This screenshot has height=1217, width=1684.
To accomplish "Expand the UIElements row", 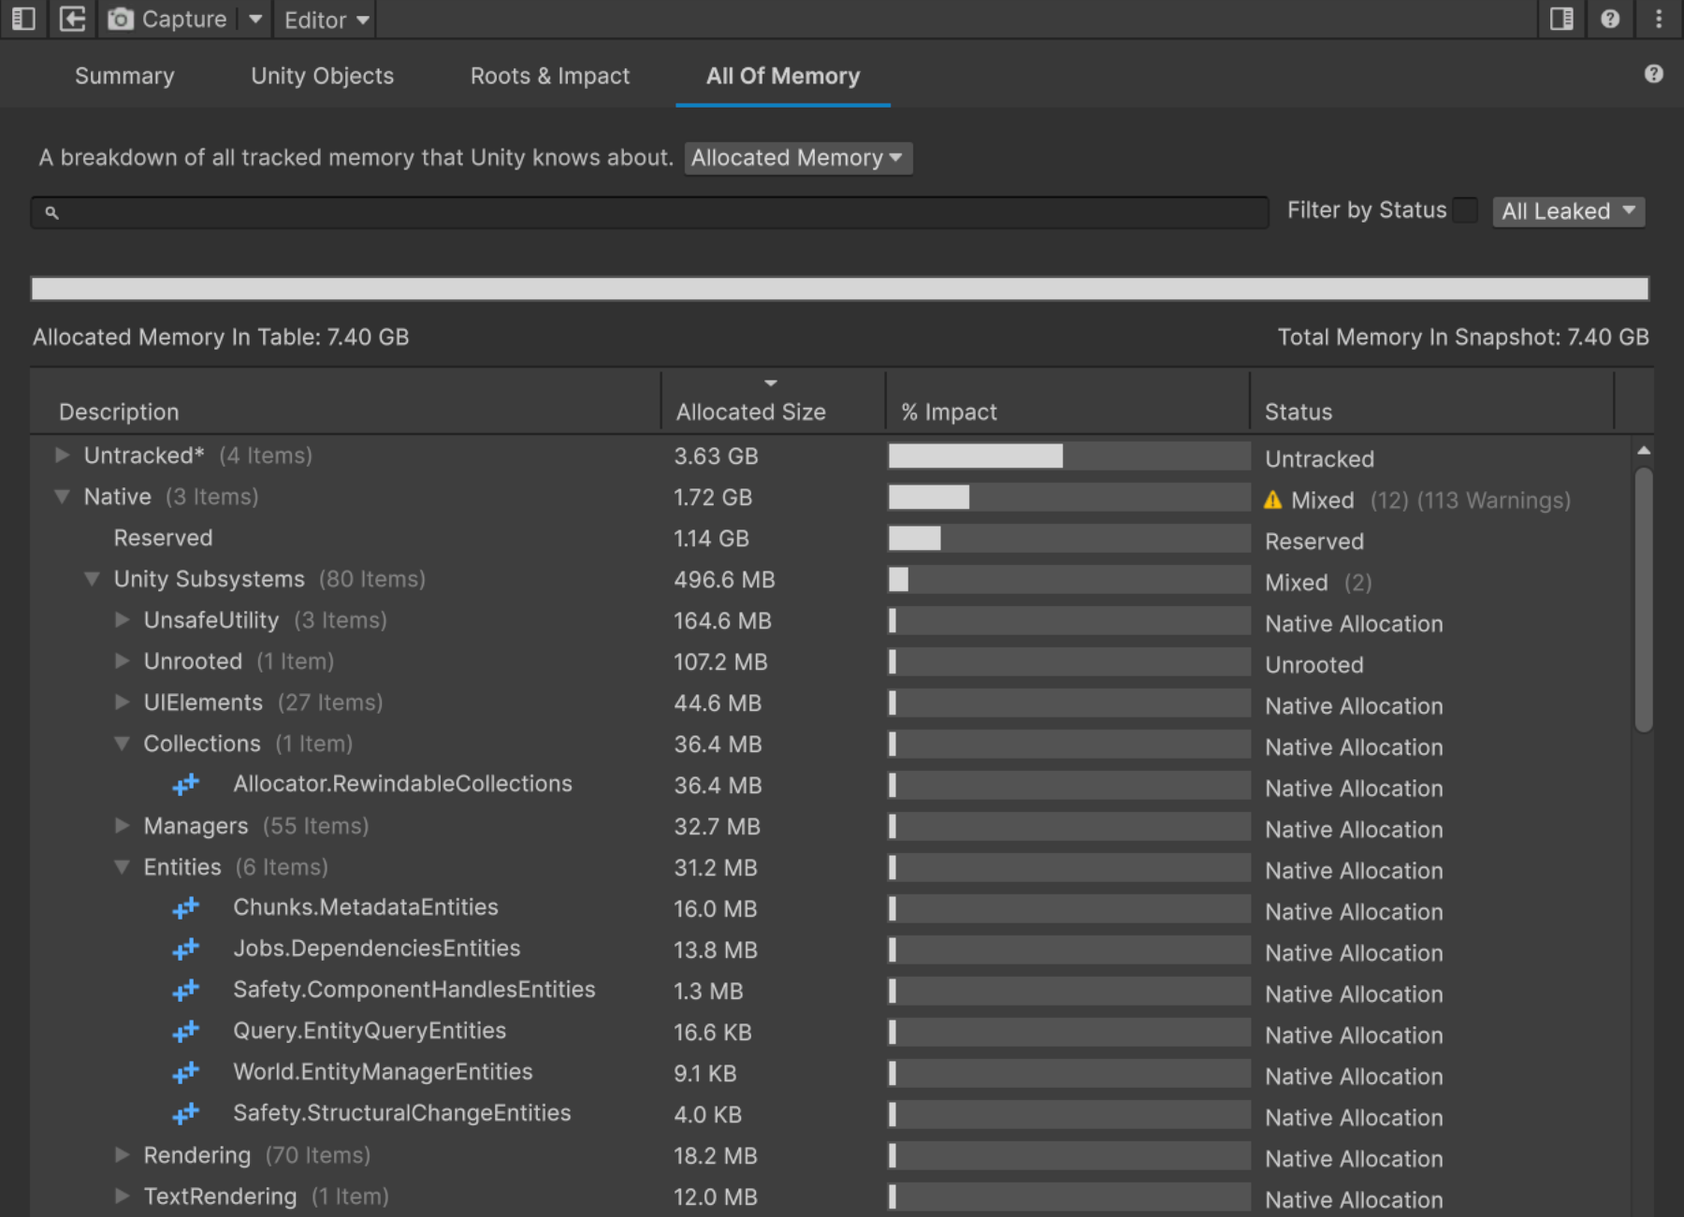I will (x=122, y=703).
